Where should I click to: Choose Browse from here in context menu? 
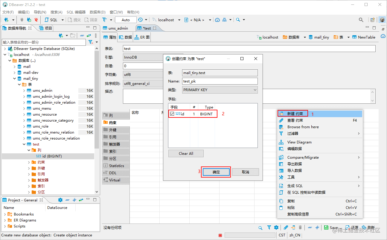[x=320, y=127]
